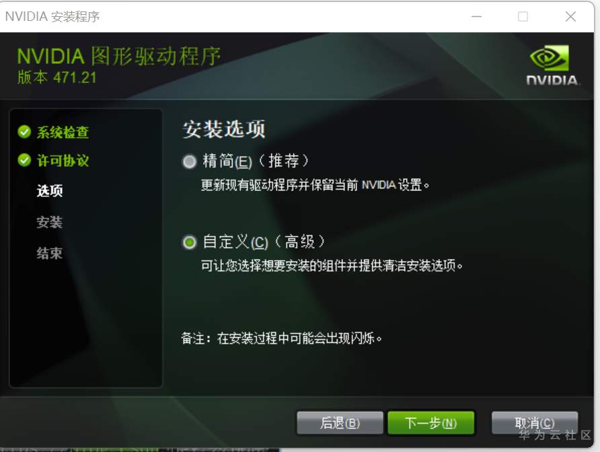Click the 自定义(C)（高级） option label
600x452 pixels.
pos(264,242)
